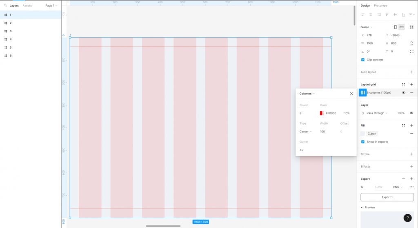This screenshot has height=228, width=418.
Task: Click the search icon in Layers panel
Action: 5,5
